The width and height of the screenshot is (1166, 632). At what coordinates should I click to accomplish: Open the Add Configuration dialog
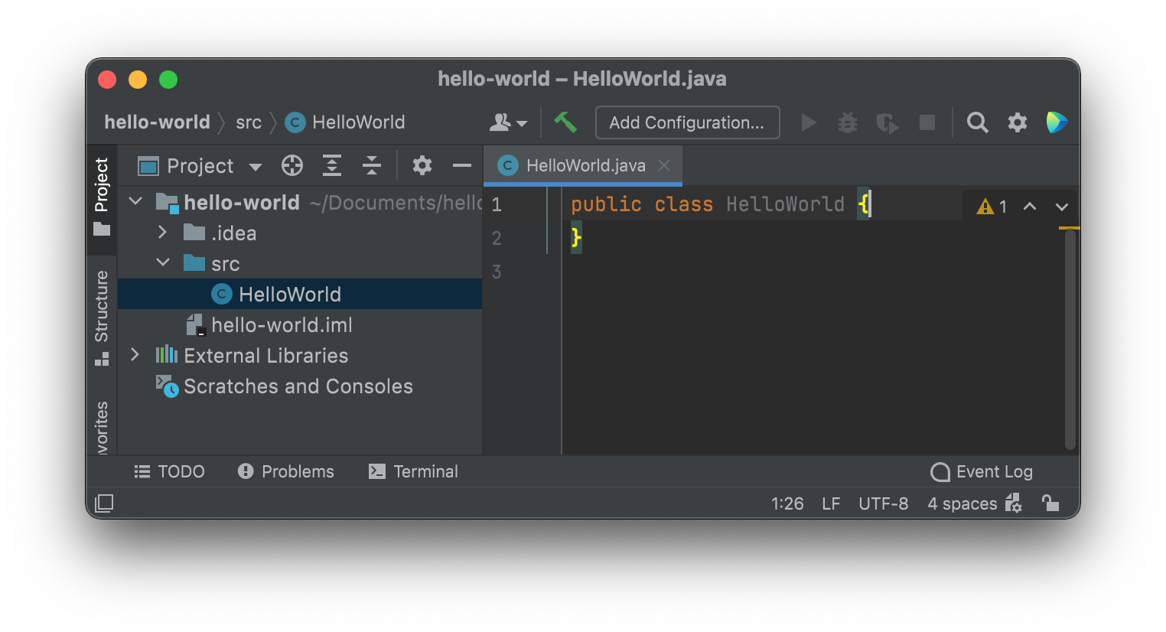pyautogui.click(x=687, y=122)
